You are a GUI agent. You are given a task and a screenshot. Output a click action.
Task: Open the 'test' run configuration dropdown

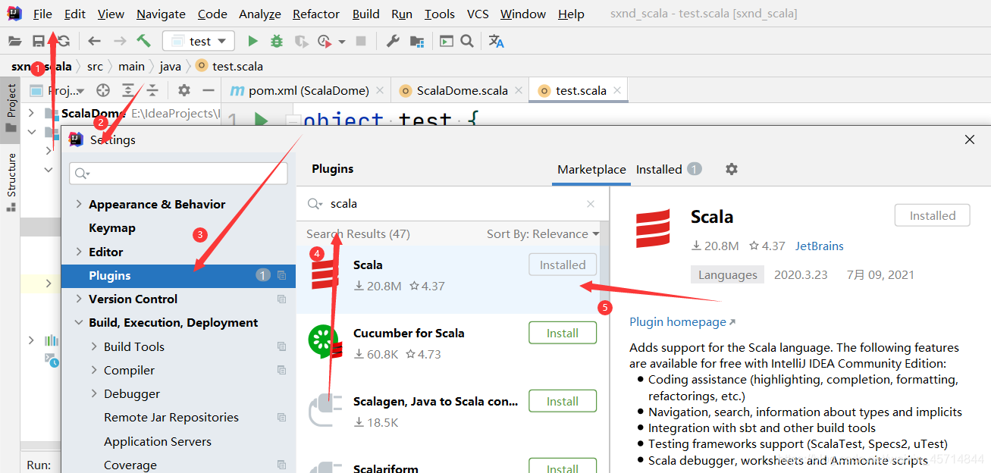coord(199,41)
